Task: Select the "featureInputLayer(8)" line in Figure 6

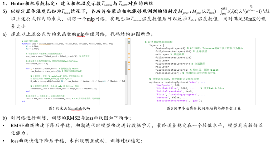Action: point(168,48)
